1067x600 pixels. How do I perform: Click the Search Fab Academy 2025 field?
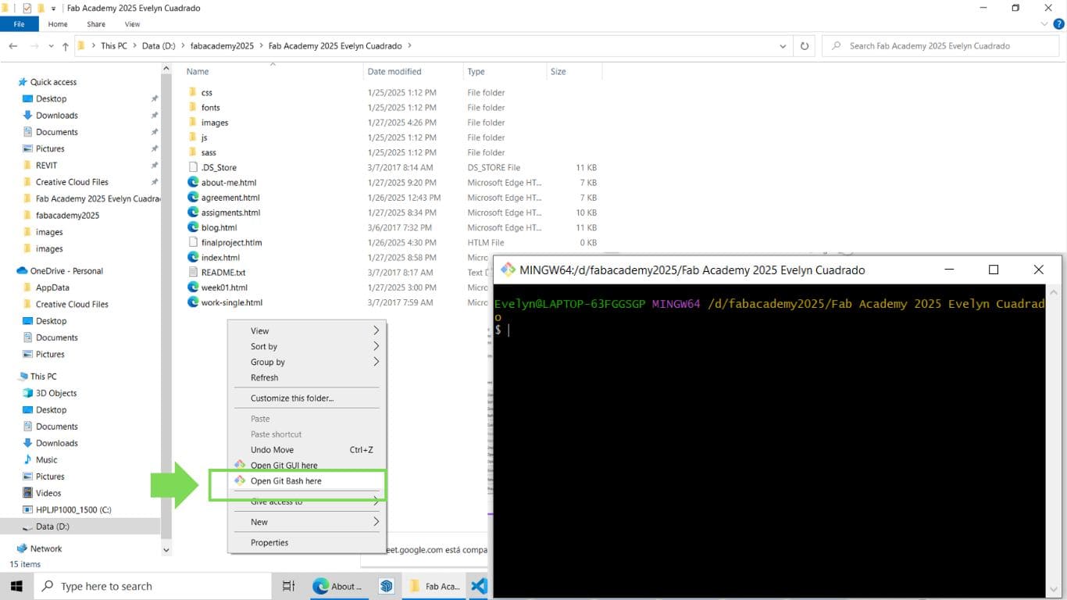[x=940, y=46]
